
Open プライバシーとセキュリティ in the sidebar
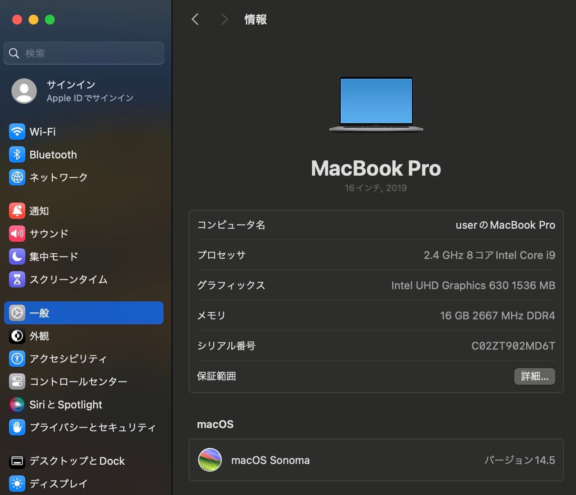click(x=84, y=427)
